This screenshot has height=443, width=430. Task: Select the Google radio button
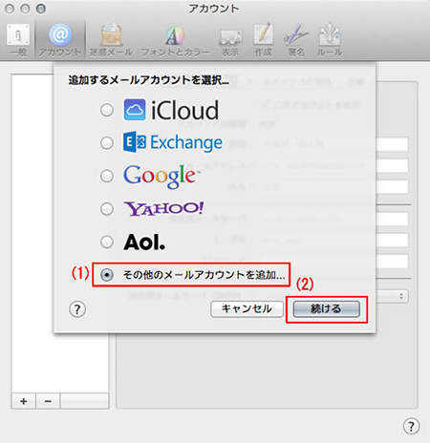click(107, 176)
